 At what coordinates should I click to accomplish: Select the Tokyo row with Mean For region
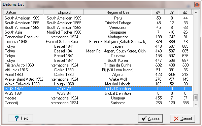pos(98,51)
